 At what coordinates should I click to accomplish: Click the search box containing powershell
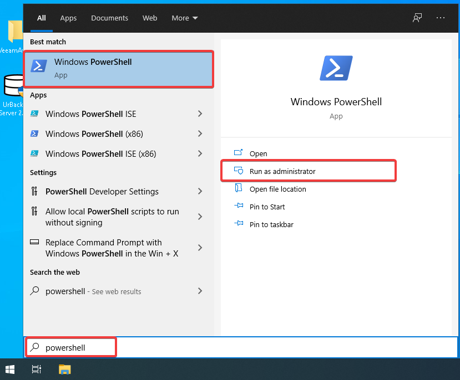(x=241, y=347)
